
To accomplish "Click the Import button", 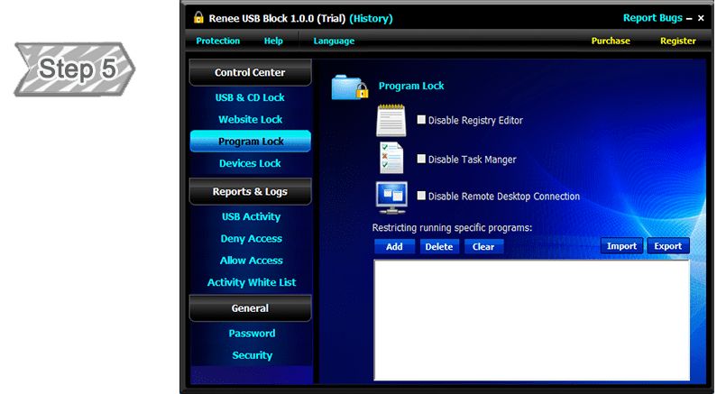I will [621, 246].
